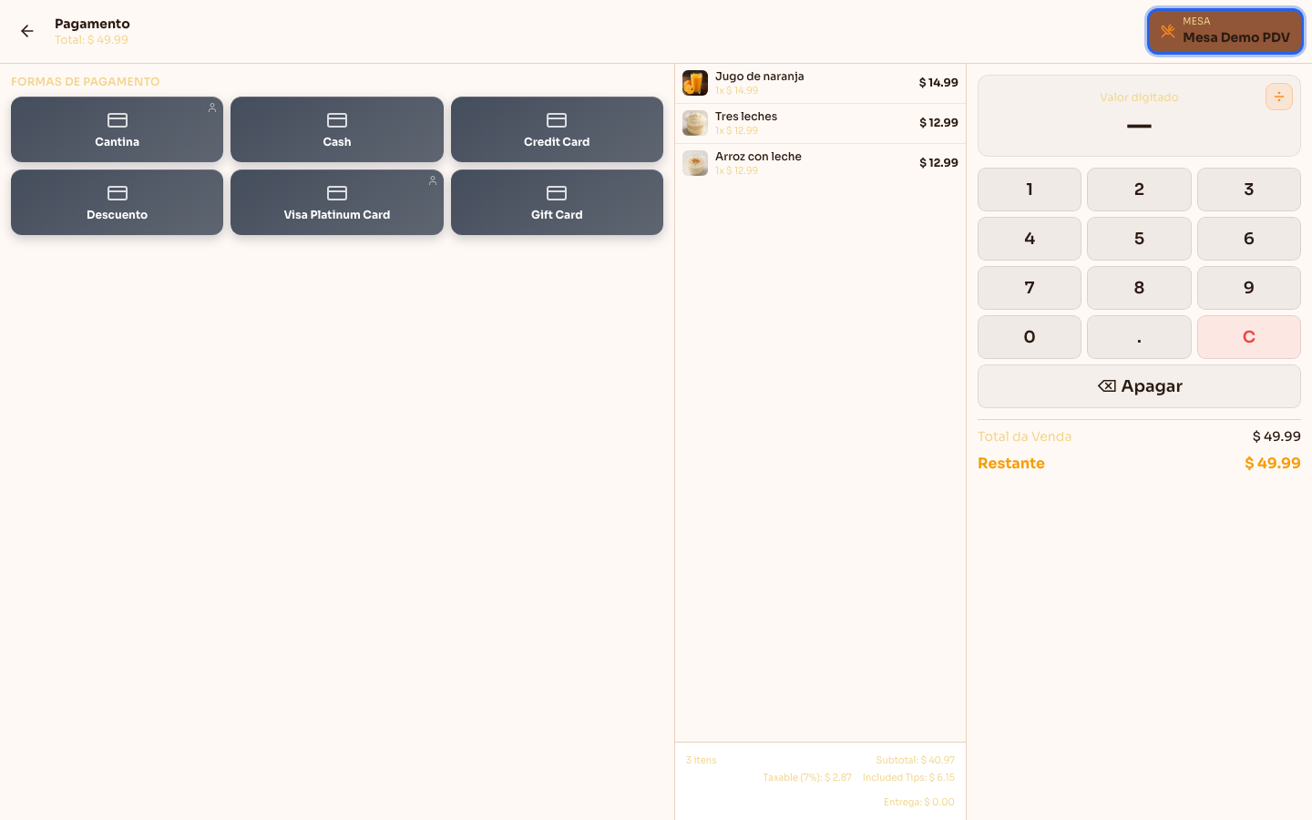Click the Tres leches product image
Image resolution: width=1312 pixels, height=820 pixels.
pos(695,123)
